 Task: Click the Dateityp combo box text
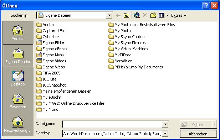112,134
